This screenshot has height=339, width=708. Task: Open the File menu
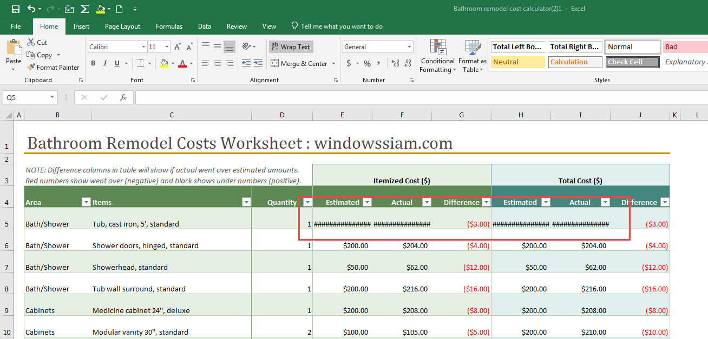(x=16, y=26)
